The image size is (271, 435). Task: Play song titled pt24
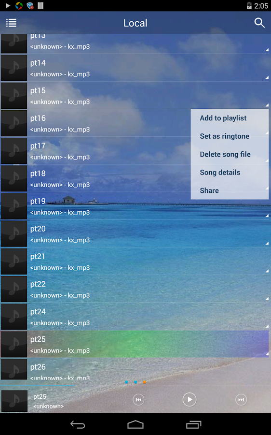click(38, 312)
